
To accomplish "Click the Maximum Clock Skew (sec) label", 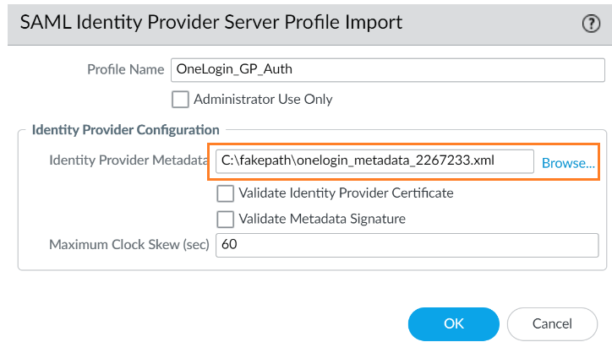I will click(x=129, y=245).
